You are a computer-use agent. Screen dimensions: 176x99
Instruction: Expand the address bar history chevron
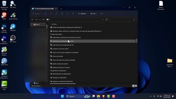click(103, 20)
